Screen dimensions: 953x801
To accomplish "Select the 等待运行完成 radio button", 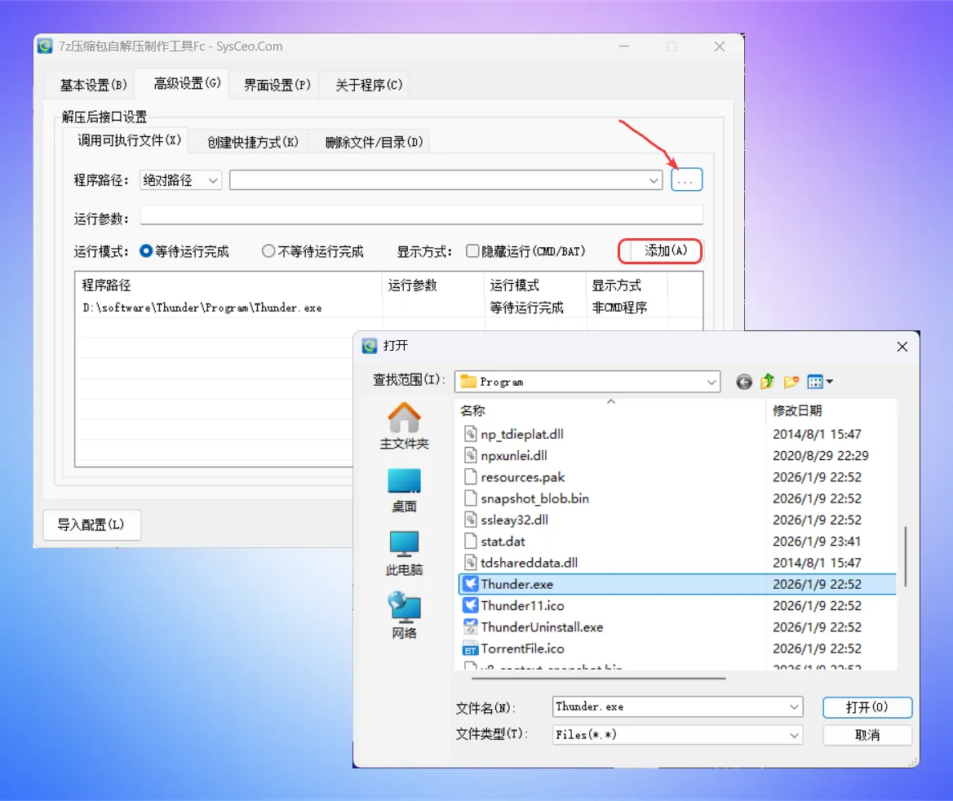I will (147, 251).
